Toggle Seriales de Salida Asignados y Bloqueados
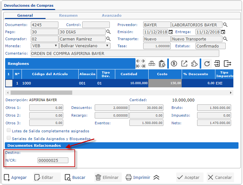The height and width of the screenshot is (185, 243). [x=9, y=138]
